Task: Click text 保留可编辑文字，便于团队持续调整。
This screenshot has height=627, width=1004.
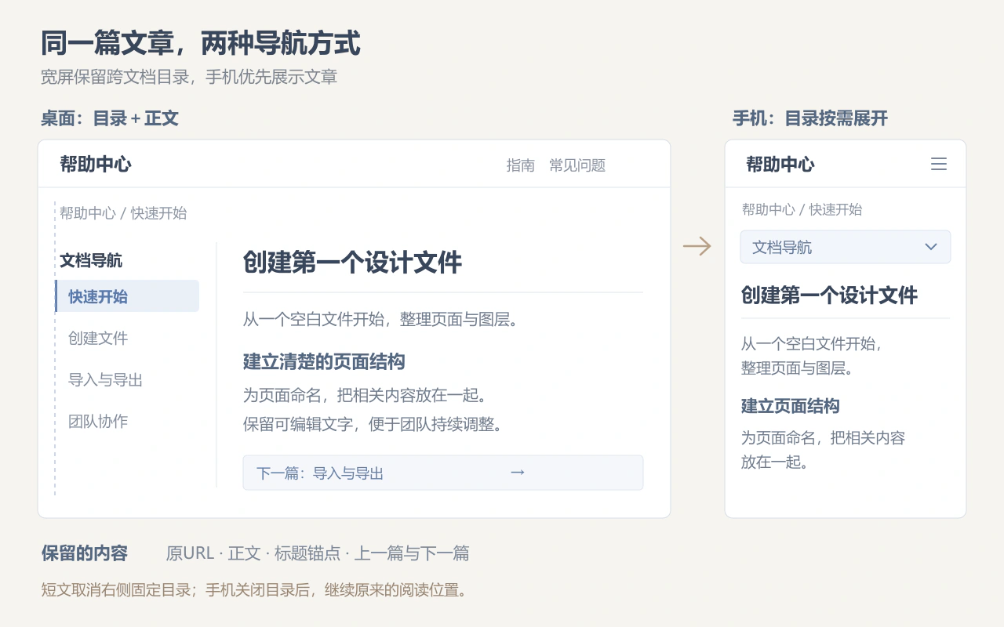Action: [373, 424]
